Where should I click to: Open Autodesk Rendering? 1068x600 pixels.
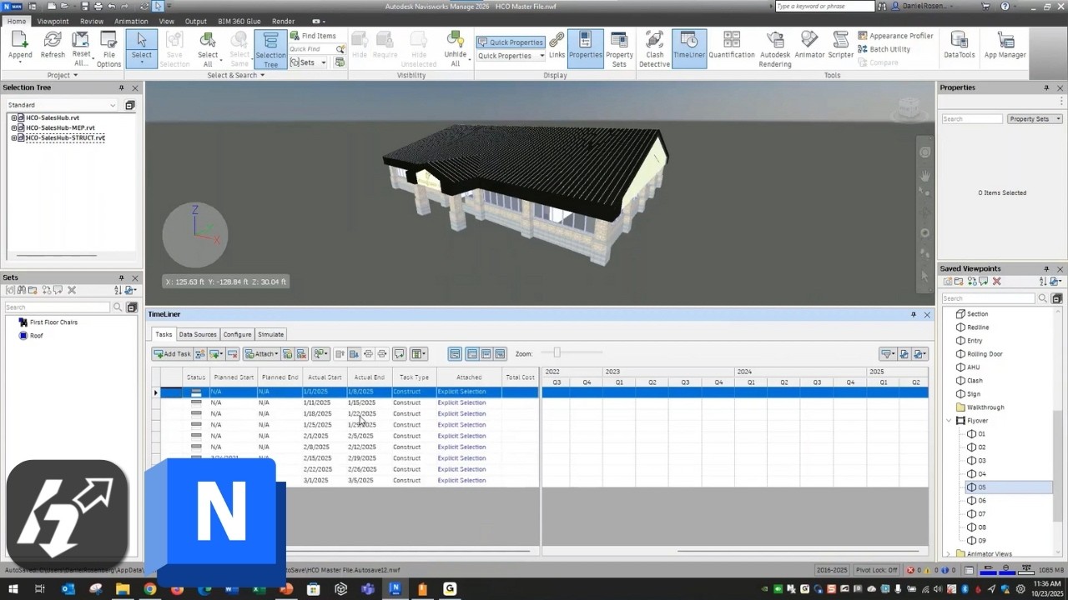pyautogui.click(x=775, y=49)
